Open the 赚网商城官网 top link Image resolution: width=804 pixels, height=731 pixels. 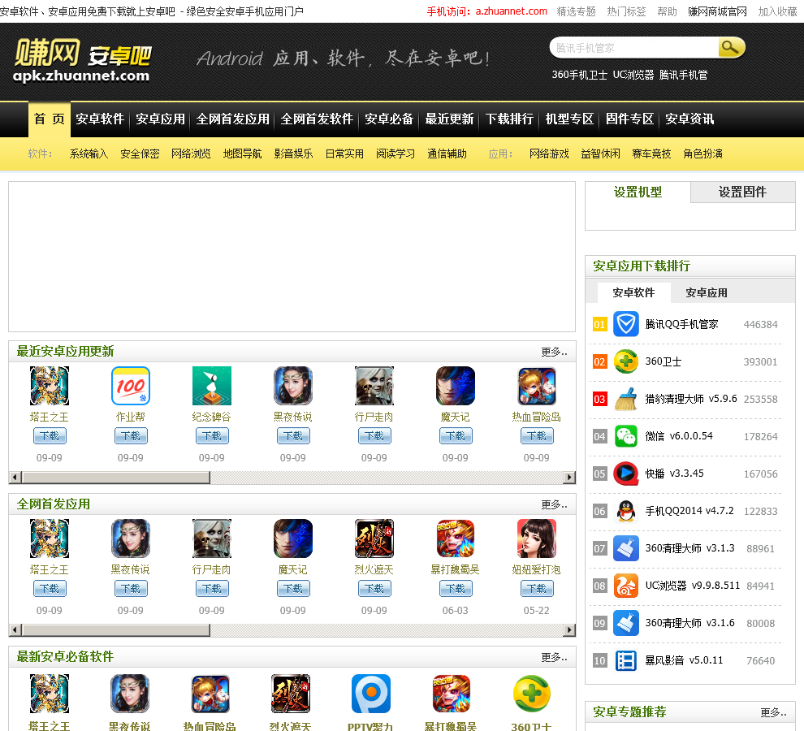(717, 11)
